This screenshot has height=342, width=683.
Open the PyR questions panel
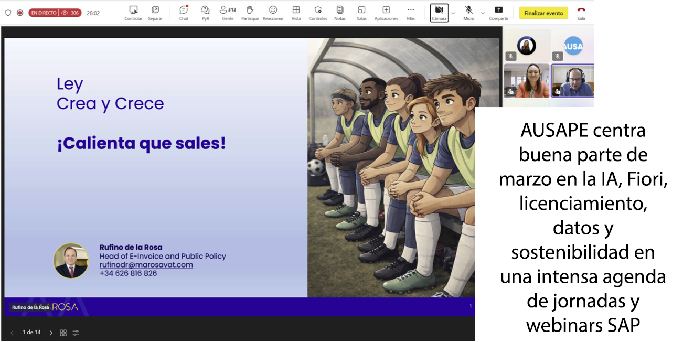click(x=206, y=13)
